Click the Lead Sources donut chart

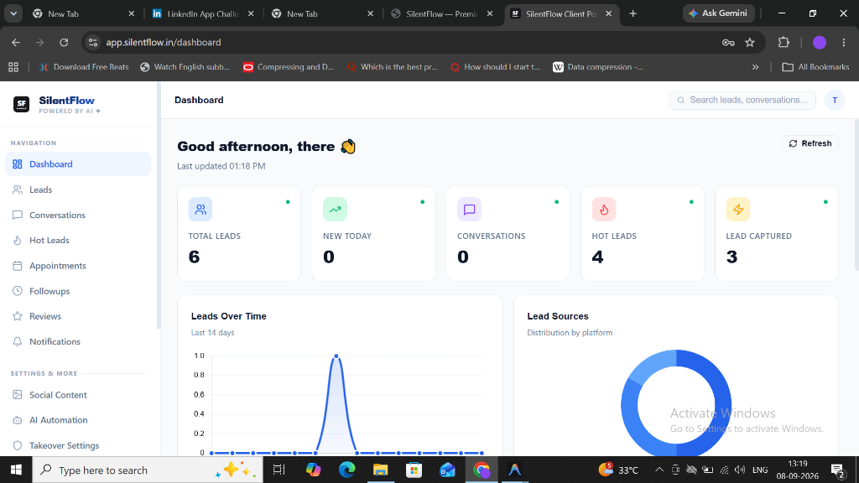coord(676,403)
